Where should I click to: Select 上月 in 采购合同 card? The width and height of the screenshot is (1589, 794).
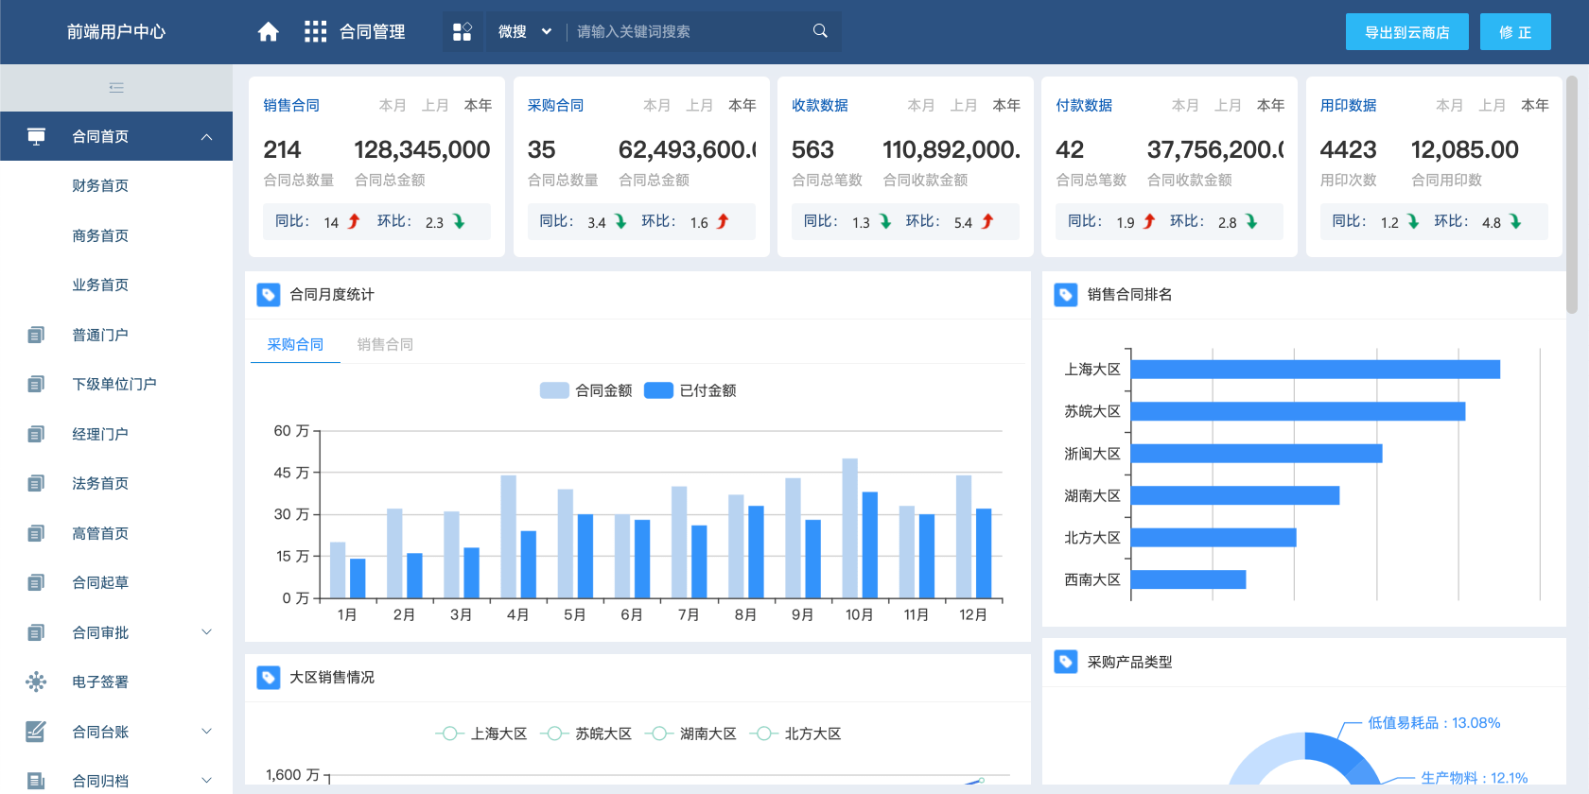point(700,106)
